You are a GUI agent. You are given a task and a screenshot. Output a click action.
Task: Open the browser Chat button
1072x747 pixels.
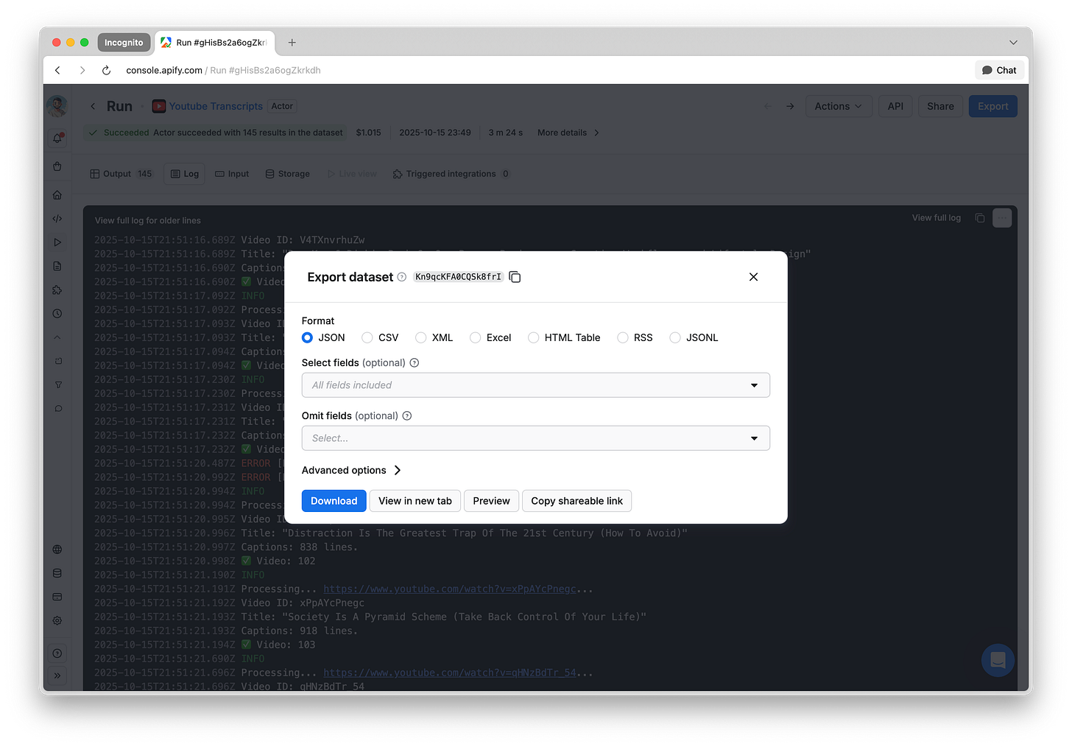point(999,70)
